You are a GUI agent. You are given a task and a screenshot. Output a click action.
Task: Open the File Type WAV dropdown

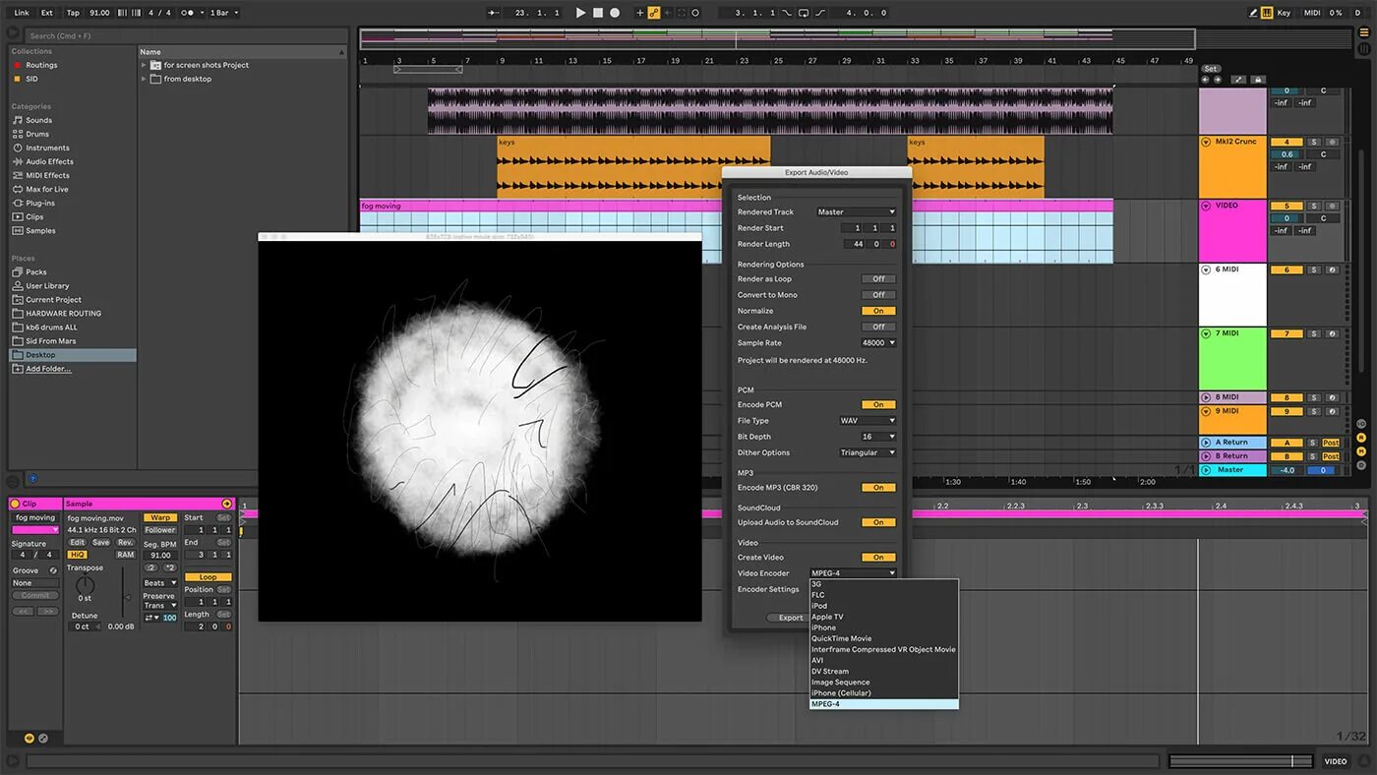[867, 421]
